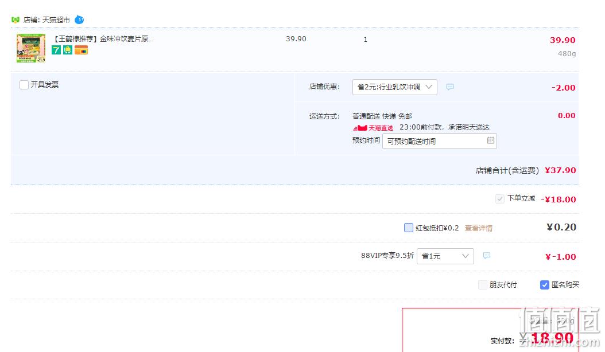Click the 88VIP专享9.5折 label
The height and width of the screenshot is (352, 605).
(x=387, y=255)
